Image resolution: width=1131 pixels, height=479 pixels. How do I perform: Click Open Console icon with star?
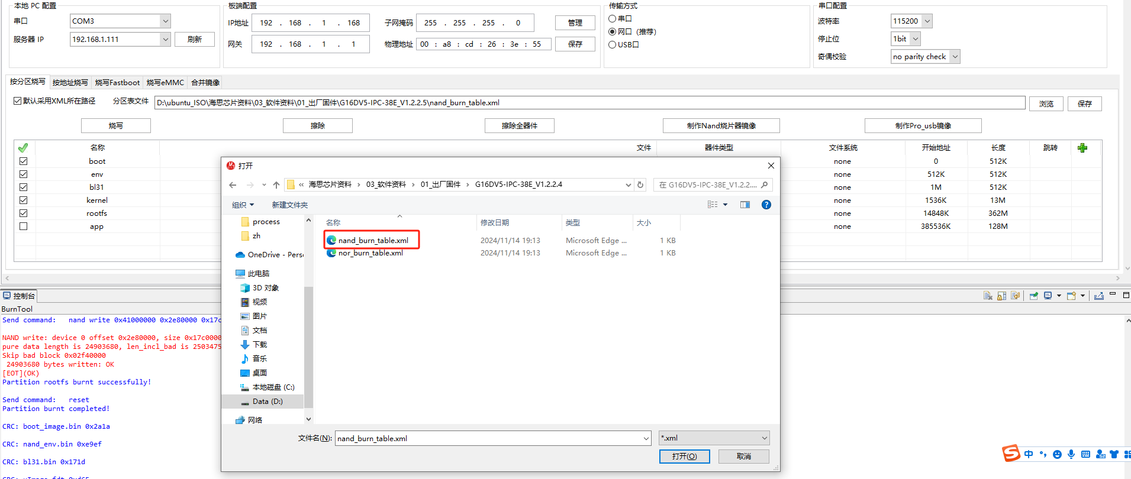pos(1072,296)
